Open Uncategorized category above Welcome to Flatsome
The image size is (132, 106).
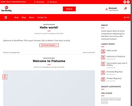(x=49, y=58)
